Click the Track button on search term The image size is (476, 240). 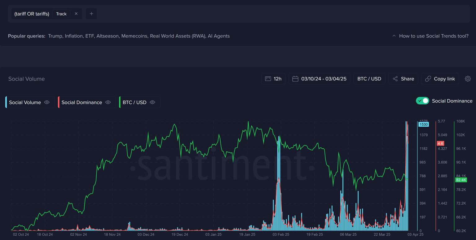[61, 14]
